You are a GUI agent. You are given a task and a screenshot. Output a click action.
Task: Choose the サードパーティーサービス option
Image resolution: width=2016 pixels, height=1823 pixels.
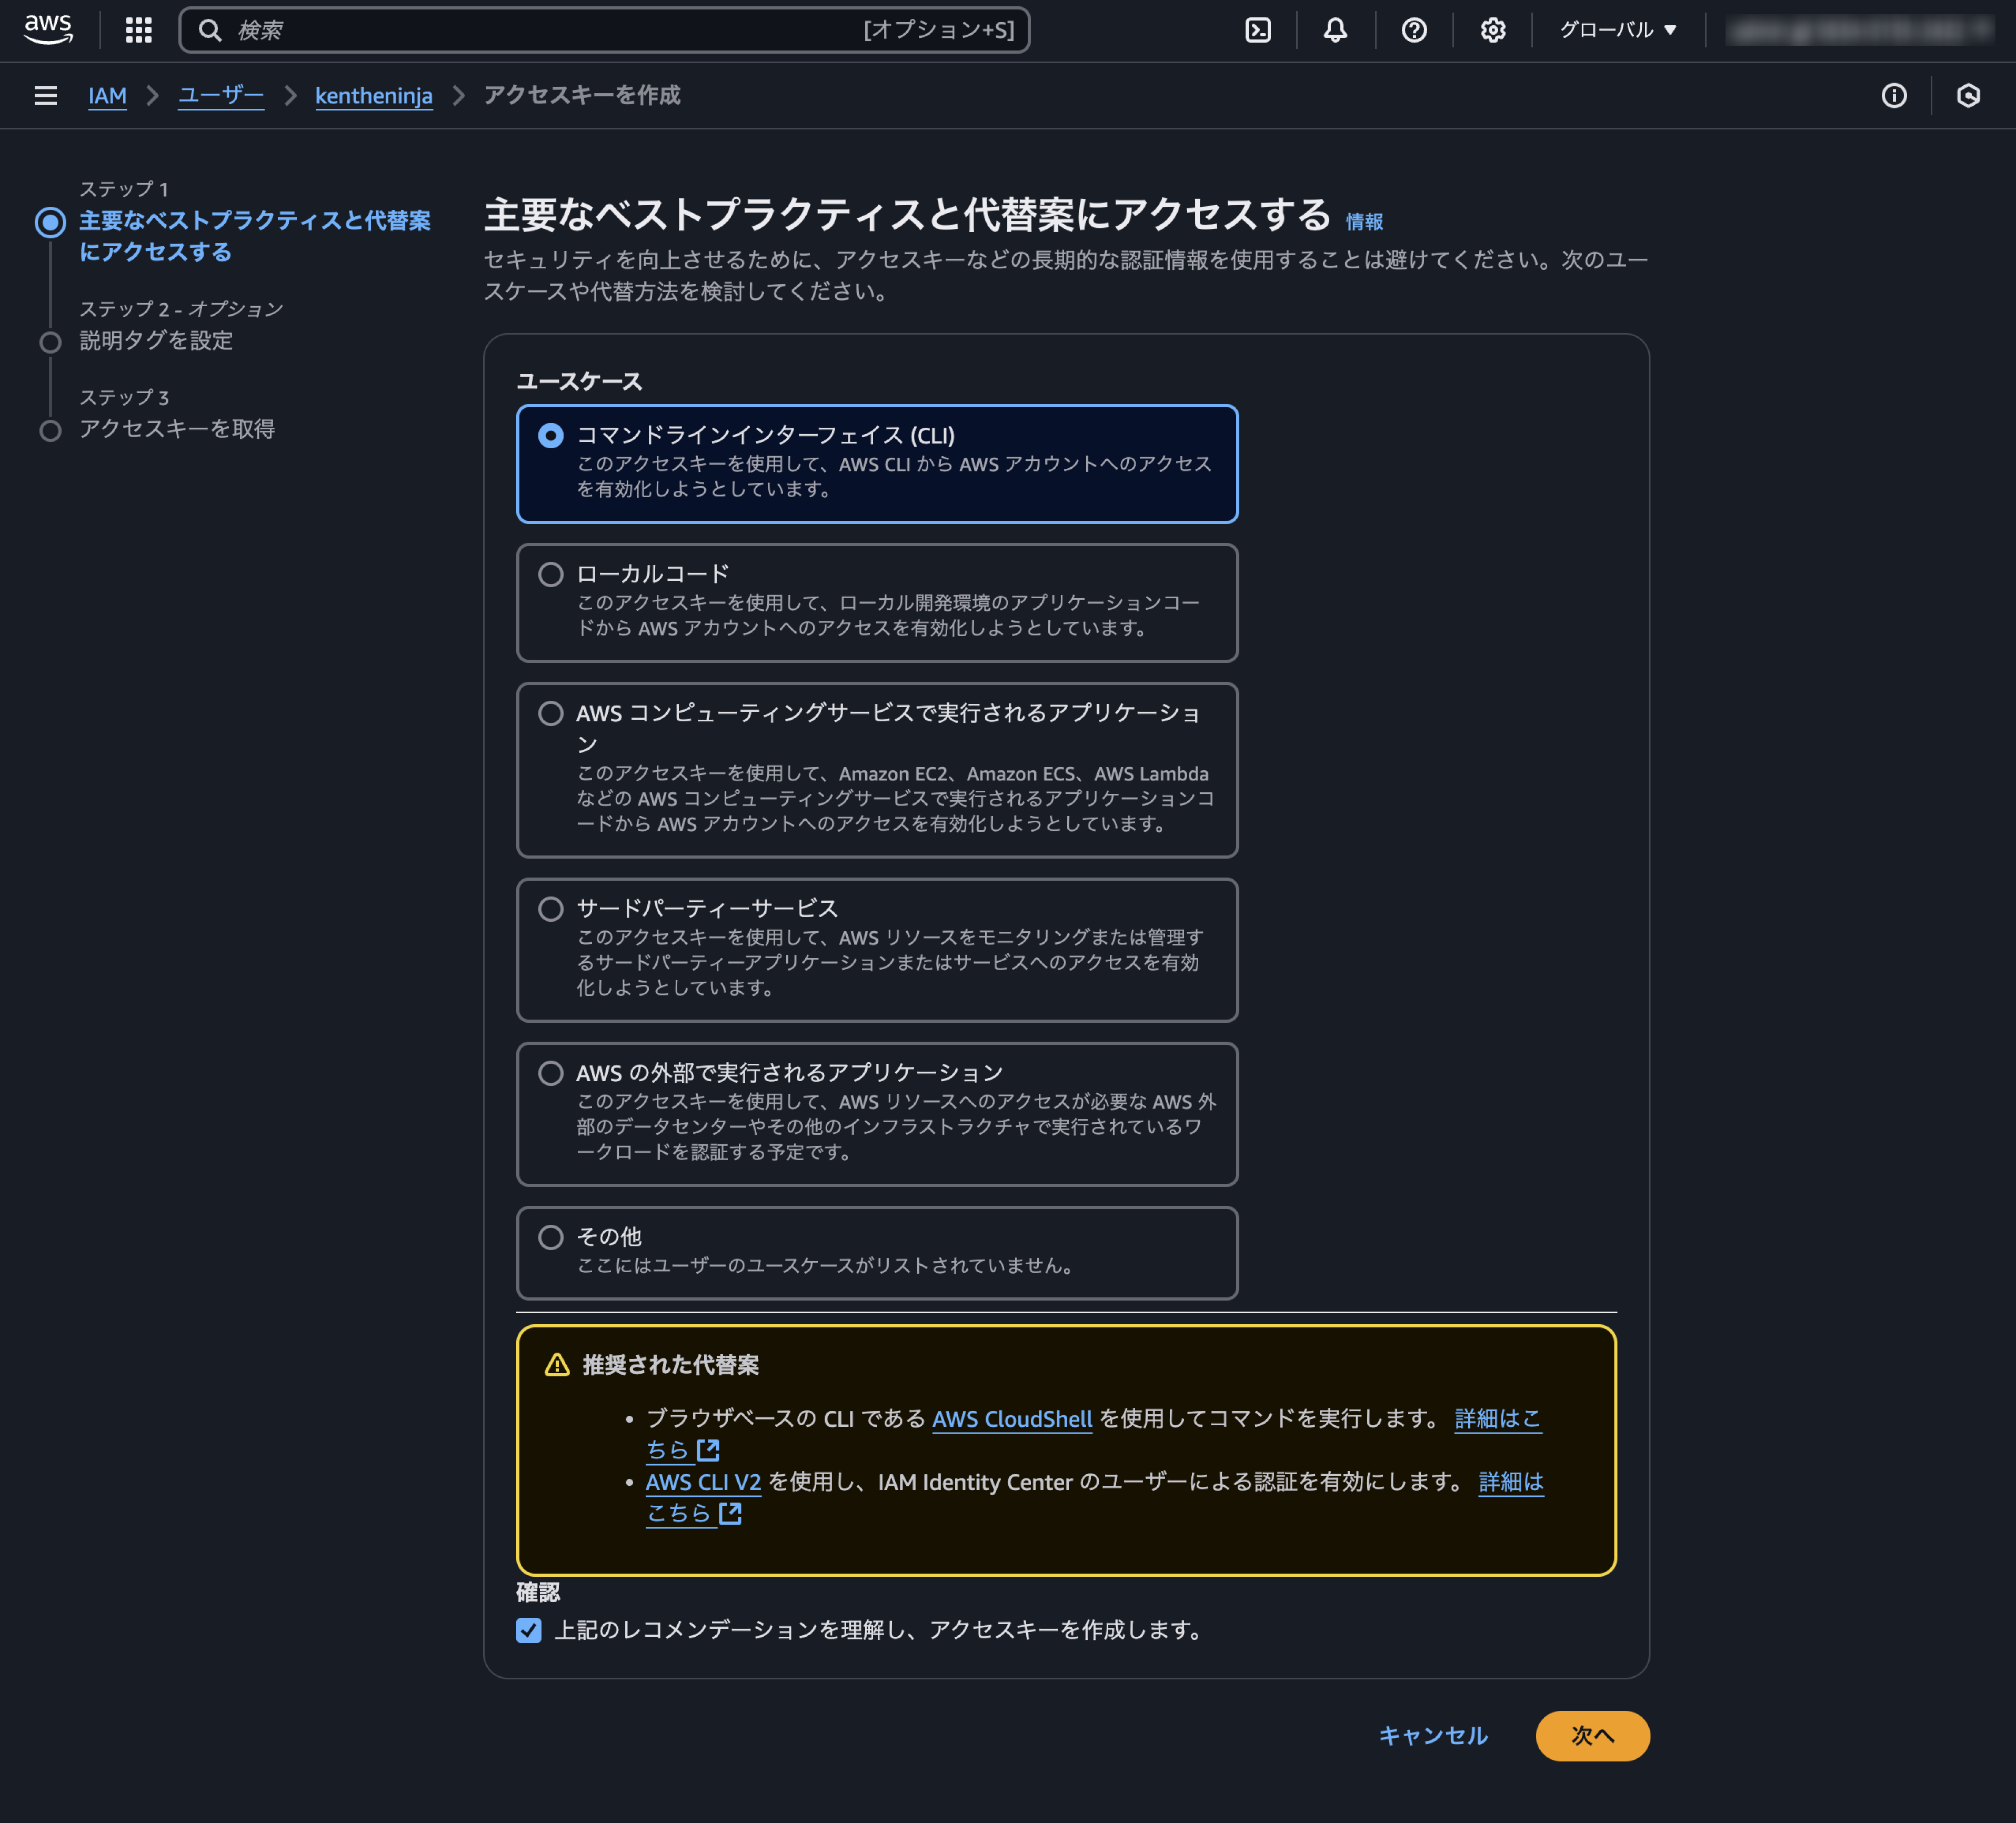point(550,909)
